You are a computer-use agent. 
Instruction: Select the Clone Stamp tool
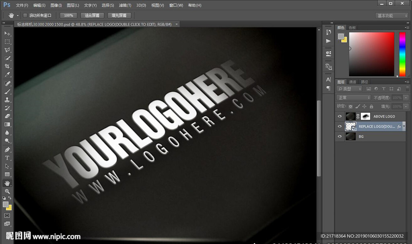point(7,100)
